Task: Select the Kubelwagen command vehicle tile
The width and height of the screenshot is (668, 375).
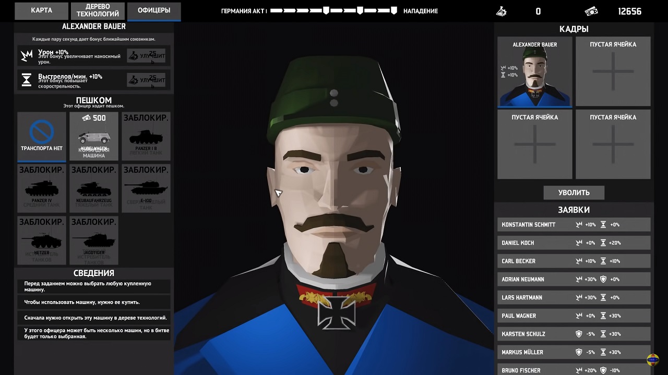Action: (x=94, y=136)
